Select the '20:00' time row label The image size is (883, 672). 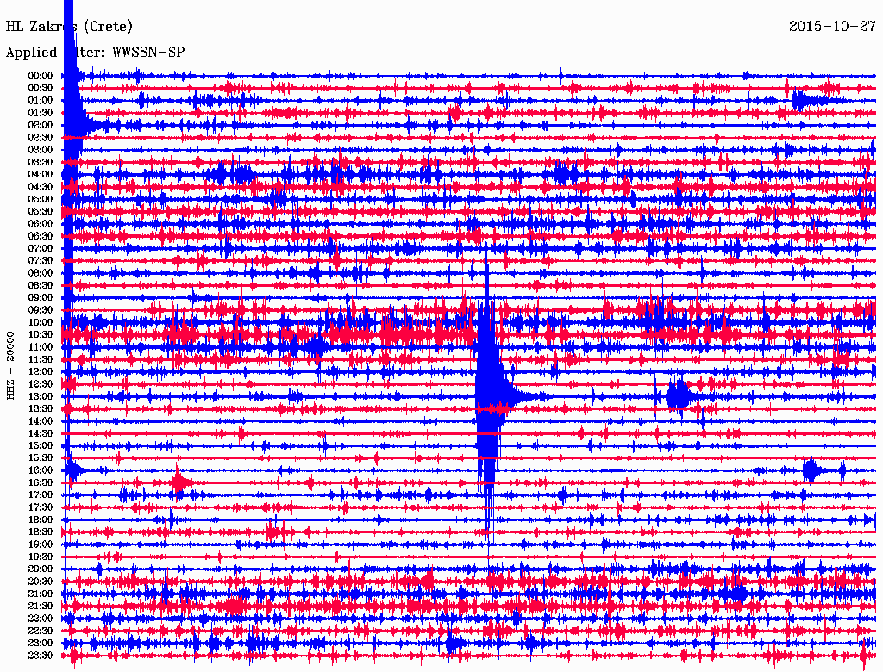coord(41,569)
